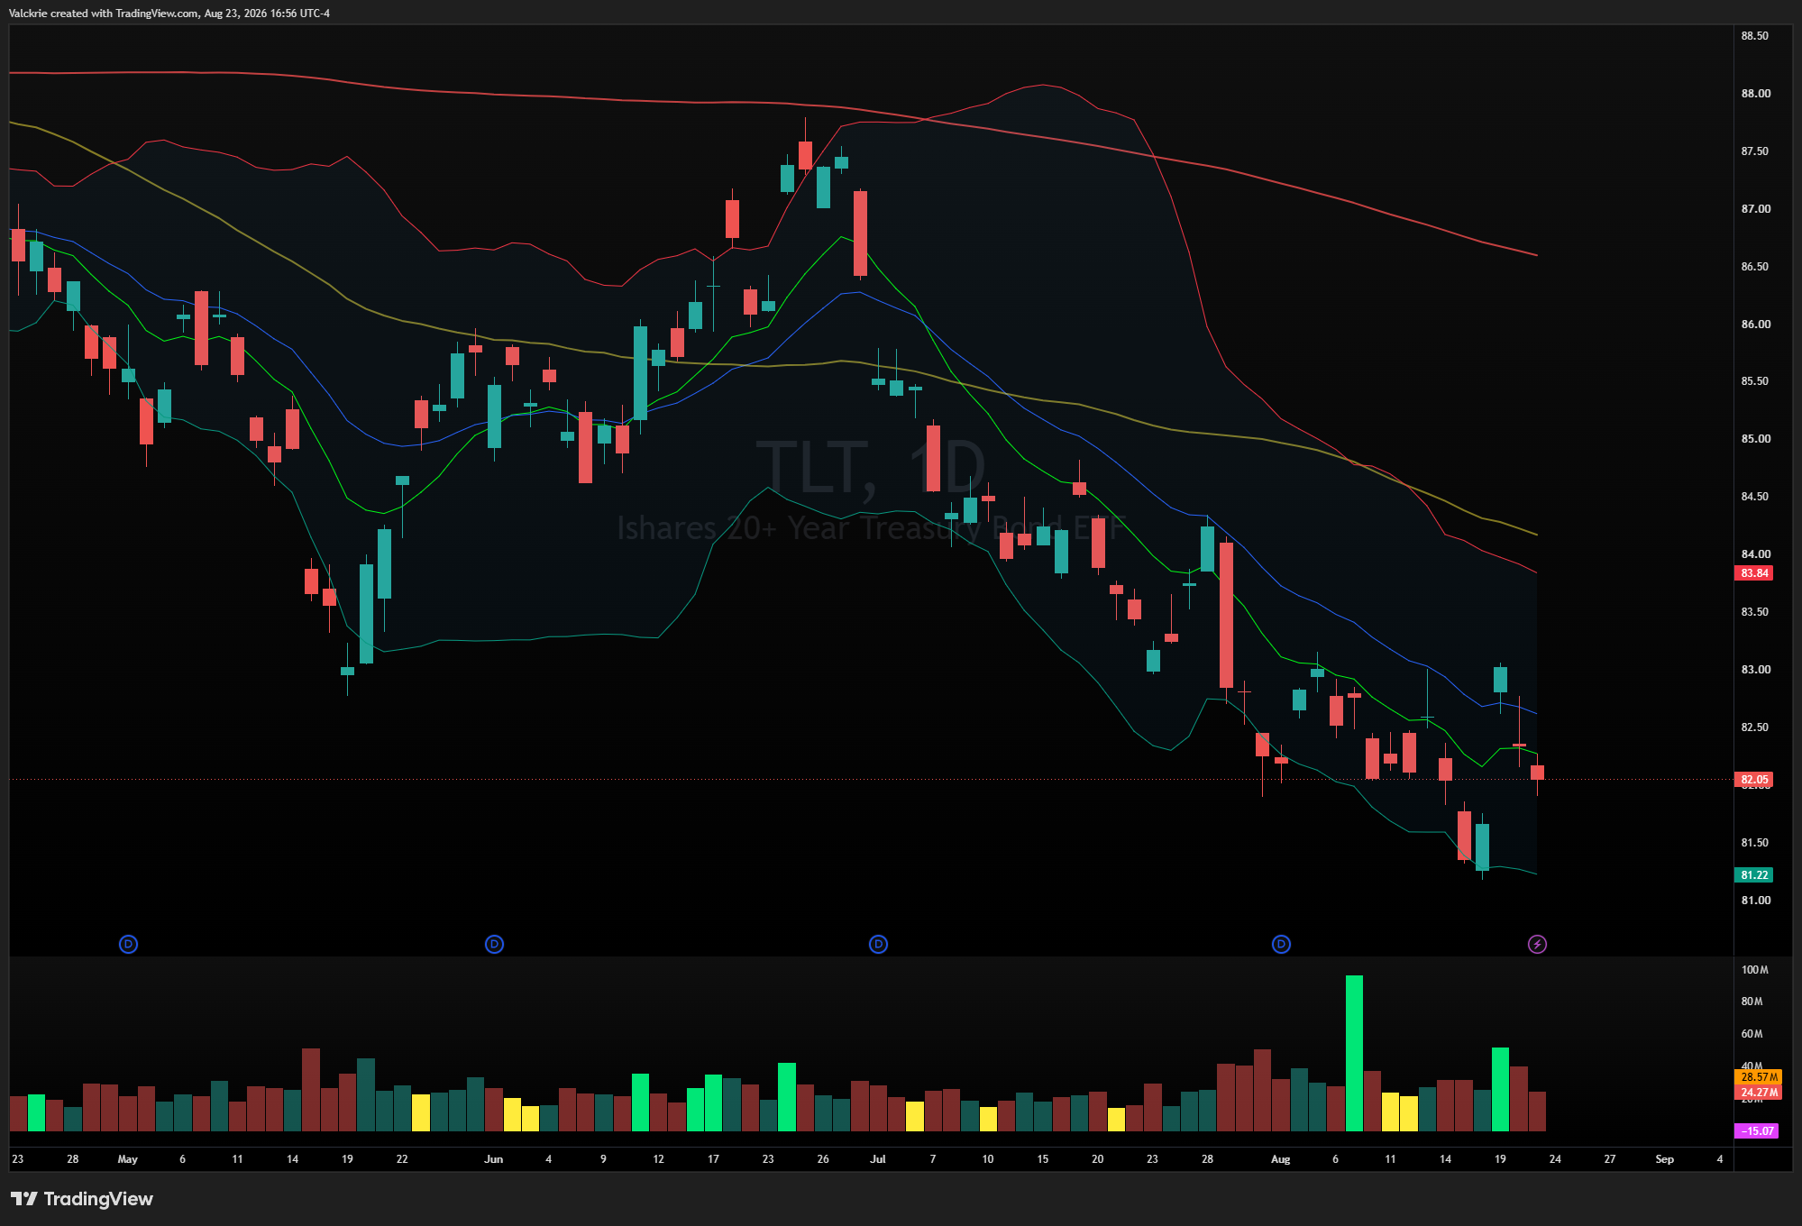Image resolution: width=1802 pixels, height=1226 pixels.
Task: Select the 17 date label on time axis
Action: click(x=713, y=1159)
